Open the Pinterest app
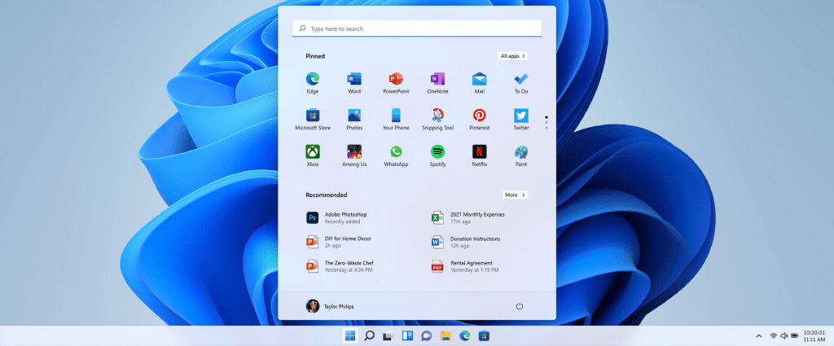 coord(479,120)
